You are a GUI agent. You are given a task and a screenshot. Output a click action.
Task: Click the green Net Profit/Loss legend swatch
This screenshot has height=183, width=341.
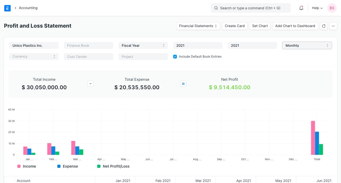pos(99,166)
